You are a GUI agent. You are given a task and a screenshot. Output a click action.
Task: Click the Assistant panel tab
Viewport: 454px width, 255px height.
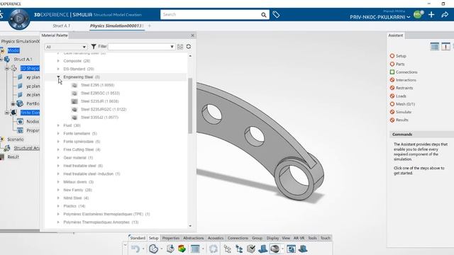(x=396, y=35)
